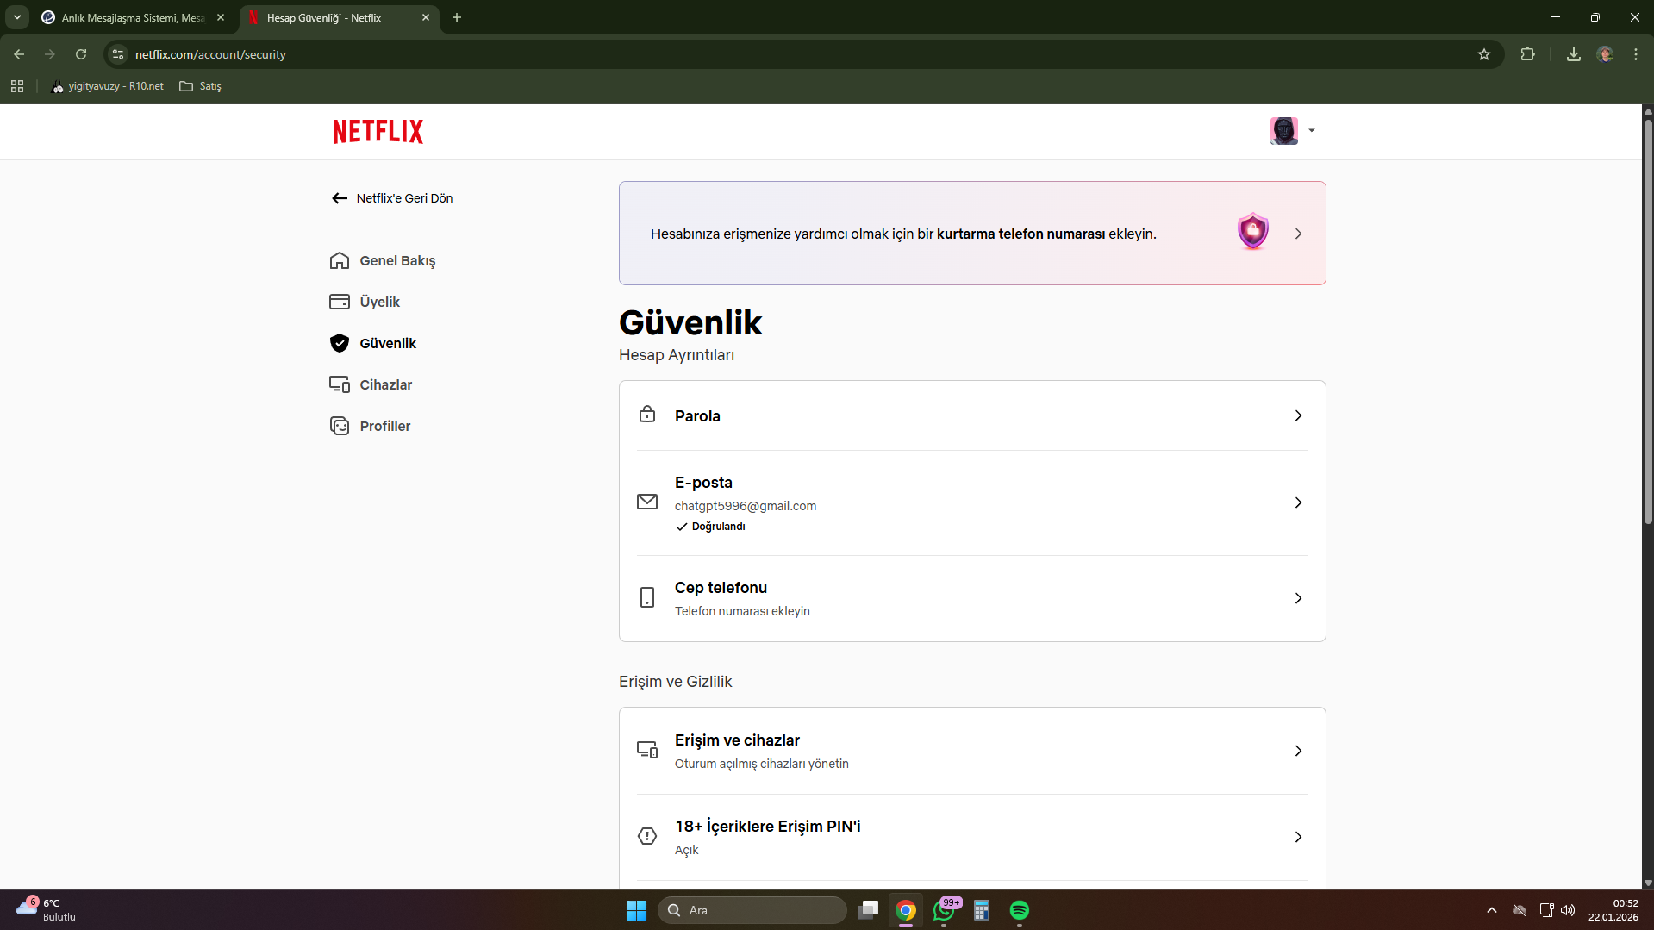Open the yigityavuzy - R10.net bookmark
Screen dimensions: 1654x930
click(108, 86)
